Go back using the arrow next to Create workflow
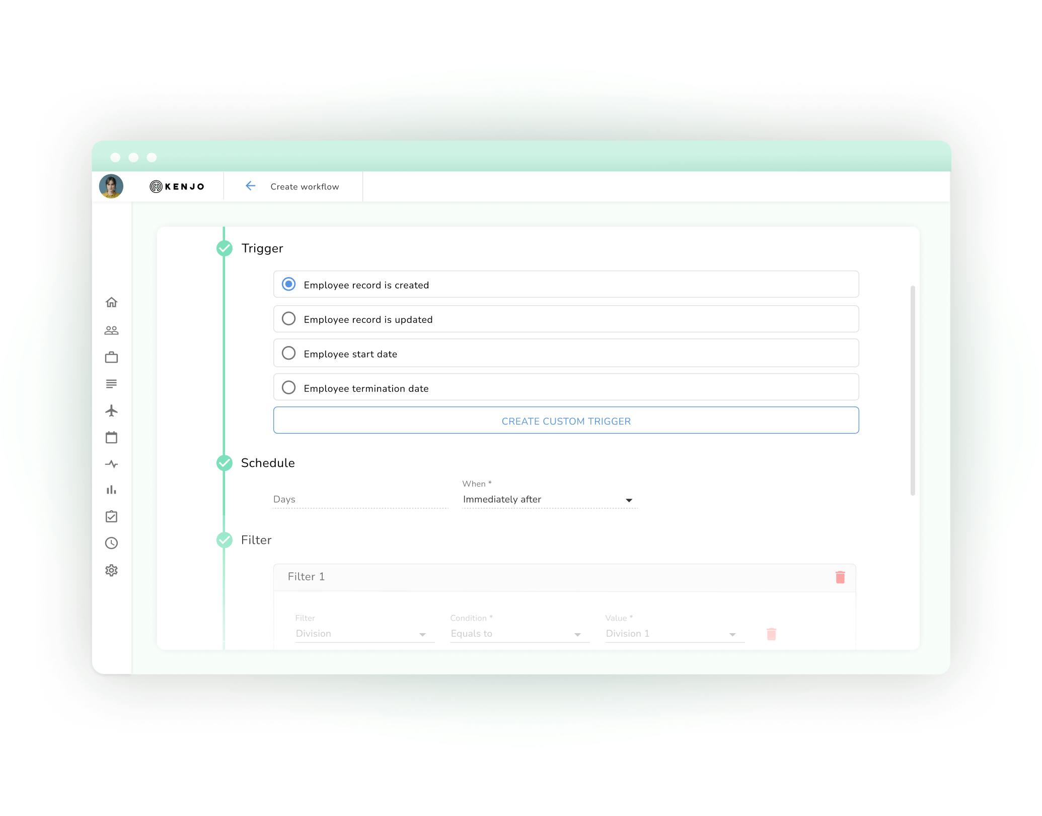1042x816 pixels. click(250, 186)
